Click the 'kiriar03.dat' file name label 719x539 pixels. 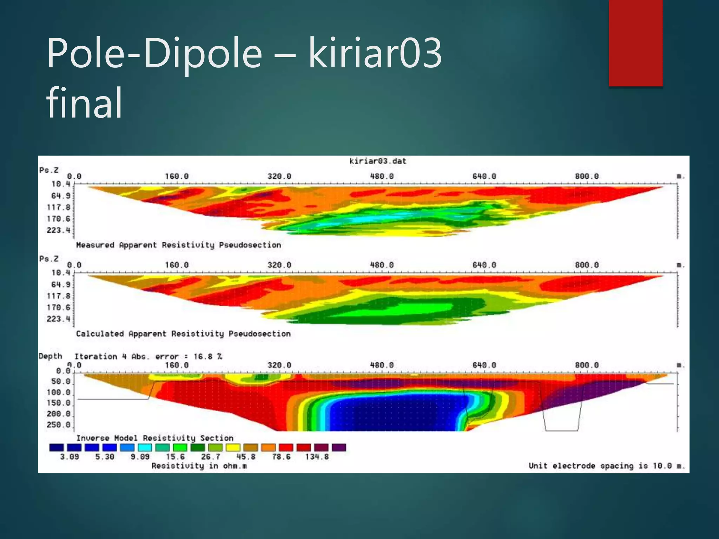coord(378,161)
